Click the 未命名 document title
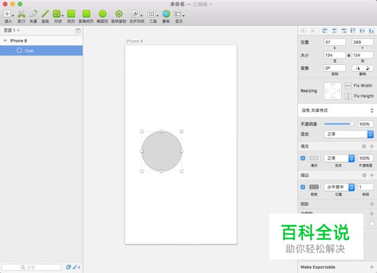Viewport: 377px width, 273px height. point(178,4)
